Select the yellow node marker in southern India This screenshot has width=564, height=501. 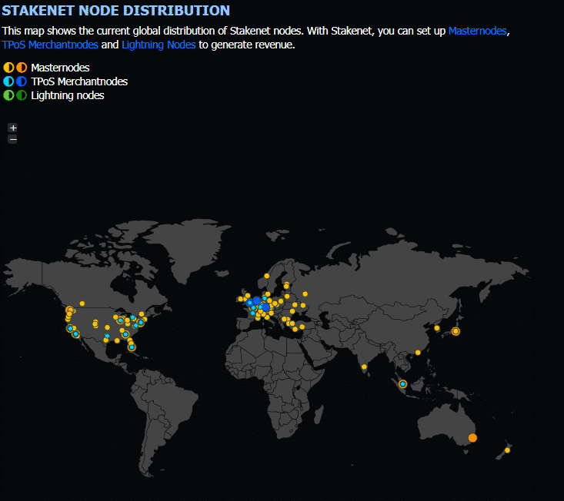pyautogui.click(x=364, y=367)
